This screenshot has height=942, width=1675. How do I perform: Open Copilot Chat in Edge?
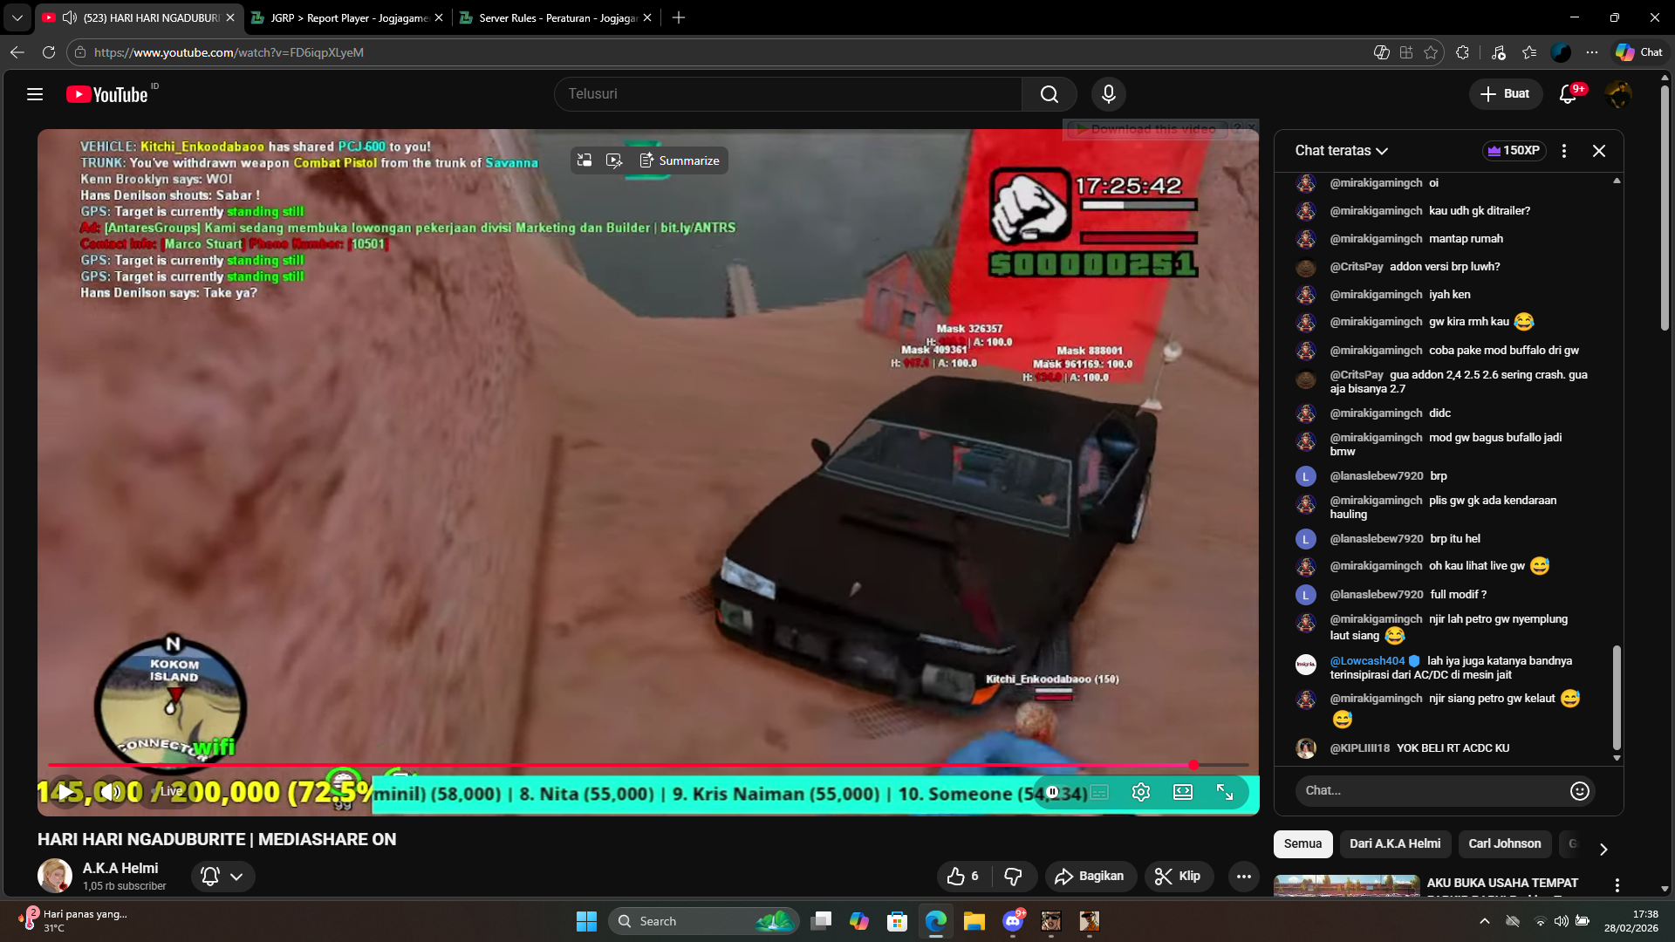point(1639,52)
